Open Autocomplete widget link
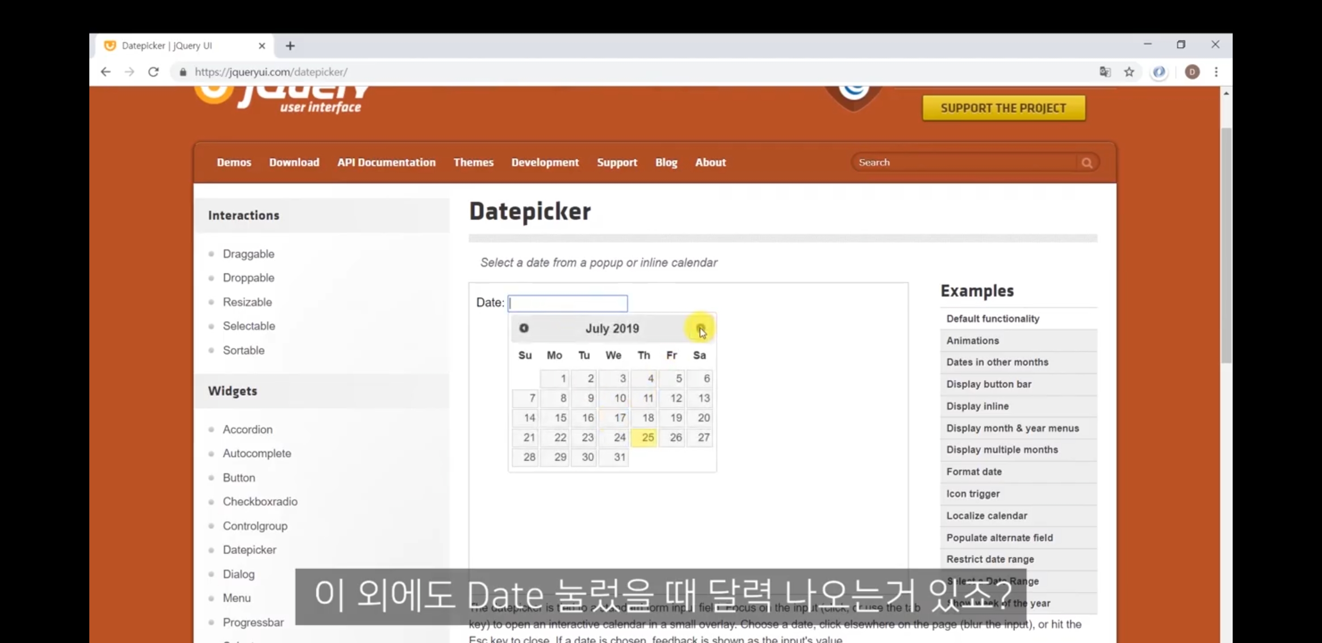Viewport: 1322px width, 643px height. coord(257,453)
